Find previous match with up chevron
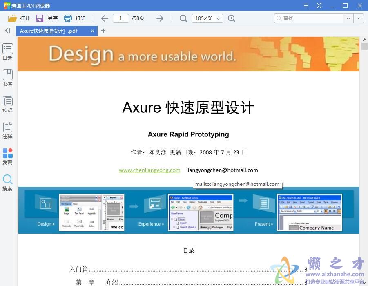Screen dimensions: 368x286 coord(348,18)
